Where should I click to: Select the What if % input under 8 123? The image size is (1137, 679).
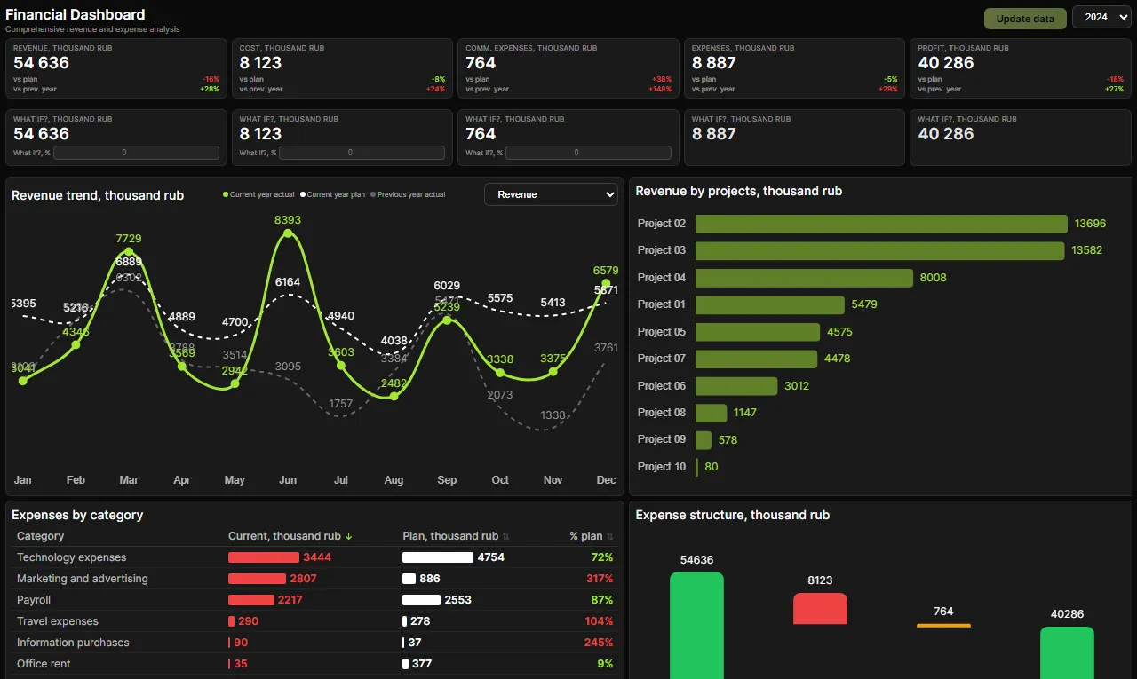(x=362, y=153)
